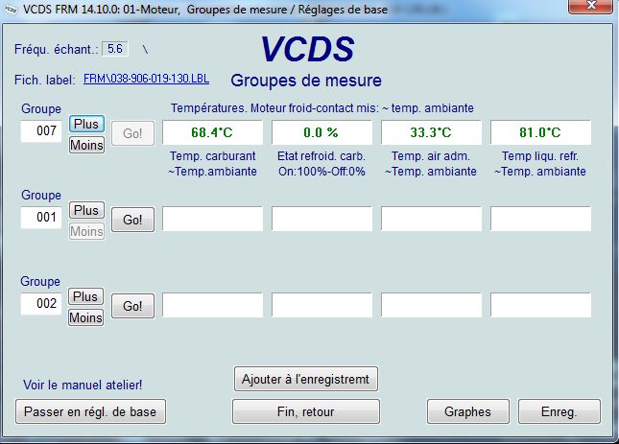Click the disabled Moins button for group 001
The image size is (619, 444).
coord(86,231)
